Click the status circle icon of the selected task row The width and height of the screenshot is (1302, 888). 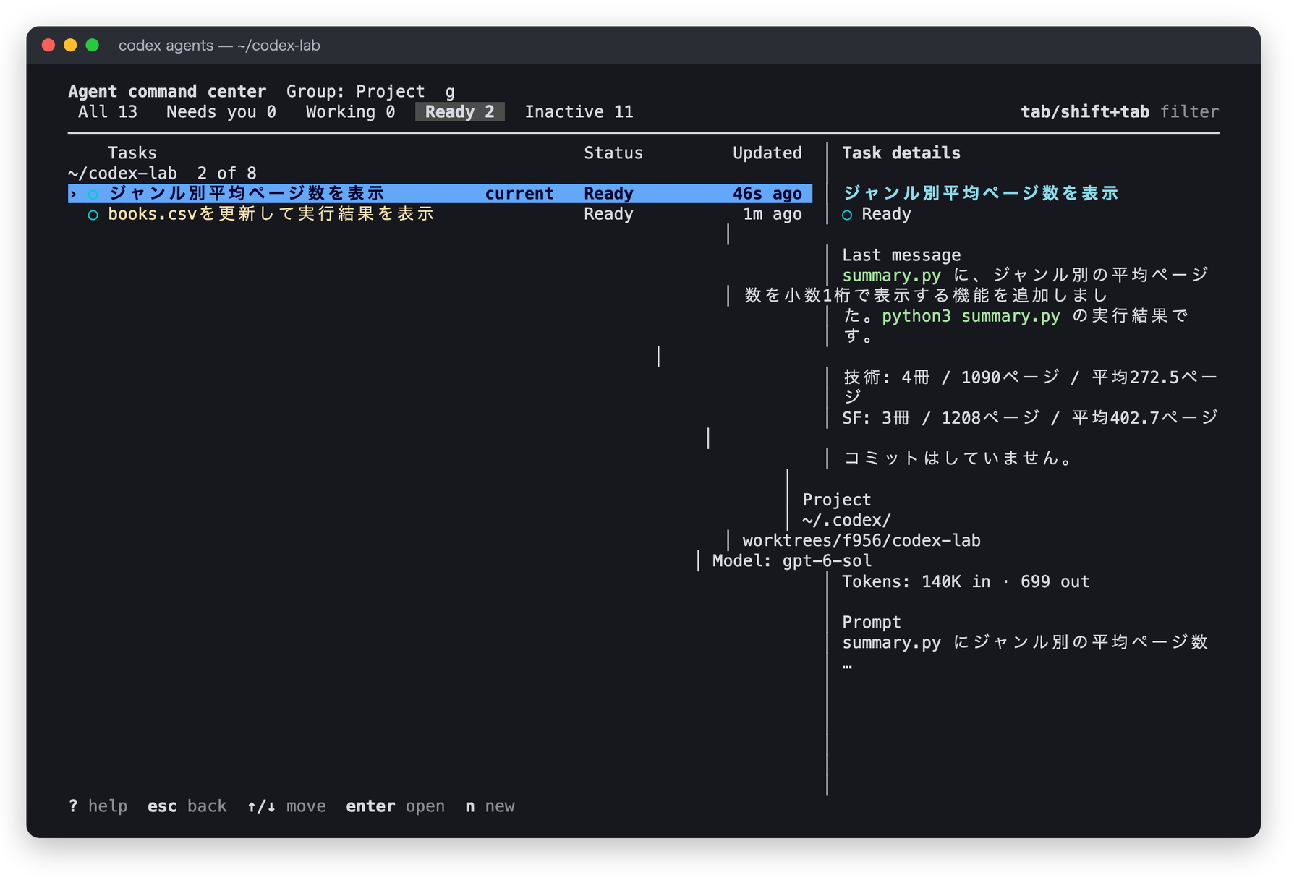[93, 195]
